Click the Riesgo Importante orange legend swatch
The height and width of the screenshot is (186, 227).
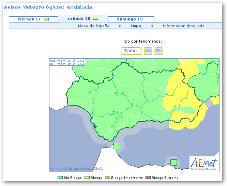(x=108, y=177)
